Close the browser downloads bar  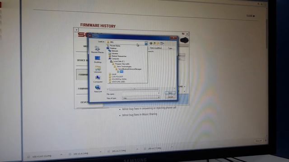(x=266, y=140)
